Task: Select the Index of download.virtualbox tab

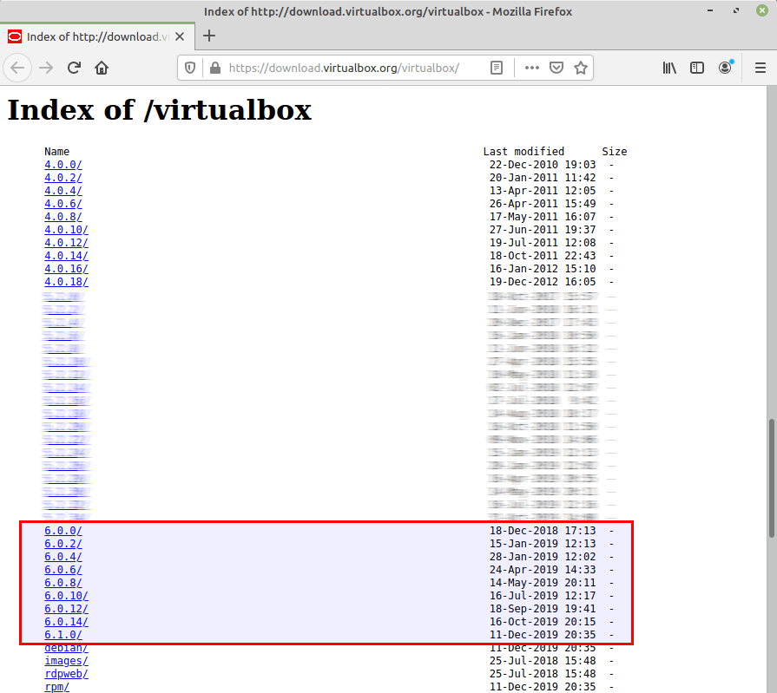Action: pos(95,36)
